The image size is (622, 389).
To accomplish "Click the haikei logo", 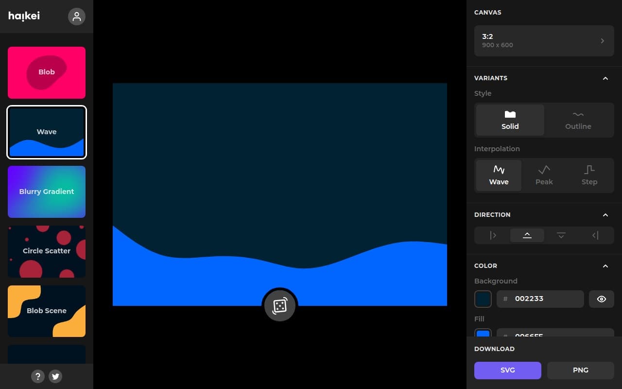I will coord(24,16).
